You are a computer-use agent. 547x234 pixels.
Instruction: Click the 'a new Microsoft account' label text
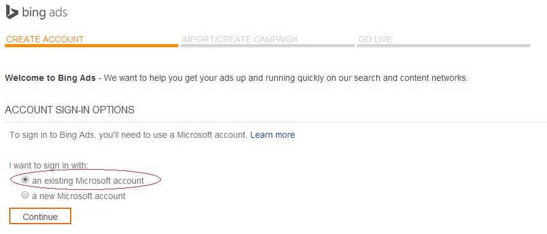79,196
